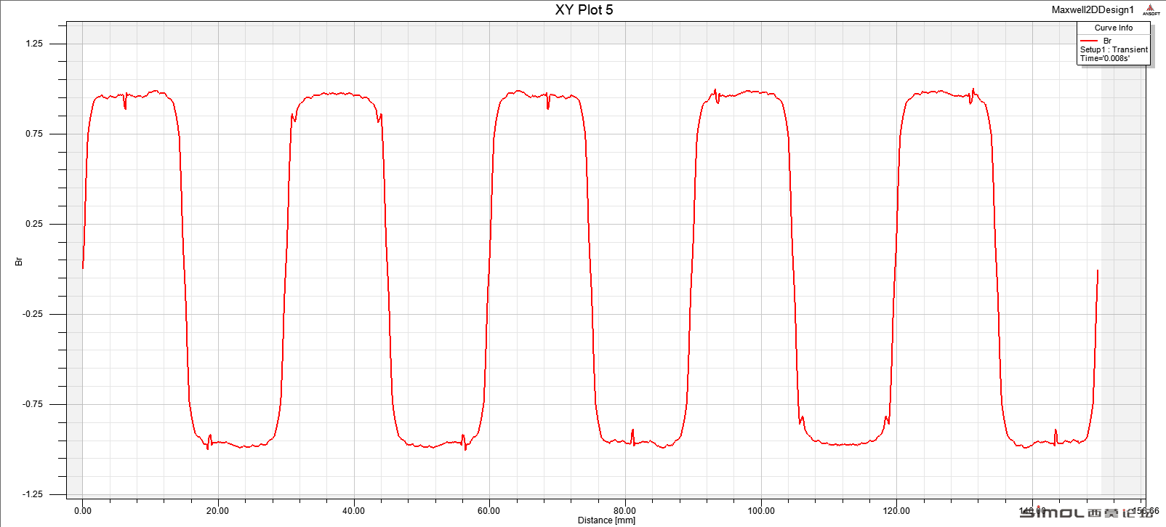
Task: Click the 40.00 X-axis tick label
Action: pos(353,510)
